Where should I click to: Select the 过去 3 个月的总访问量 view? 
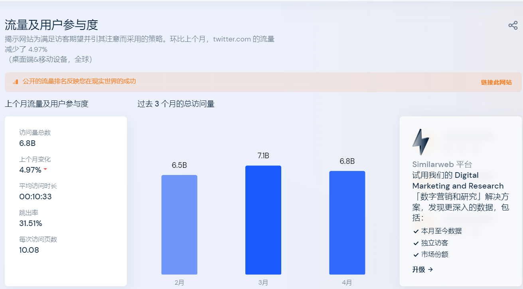[x=176, y=104]
